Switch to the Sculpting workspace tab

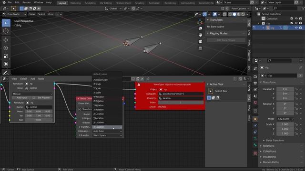[90, 3]
